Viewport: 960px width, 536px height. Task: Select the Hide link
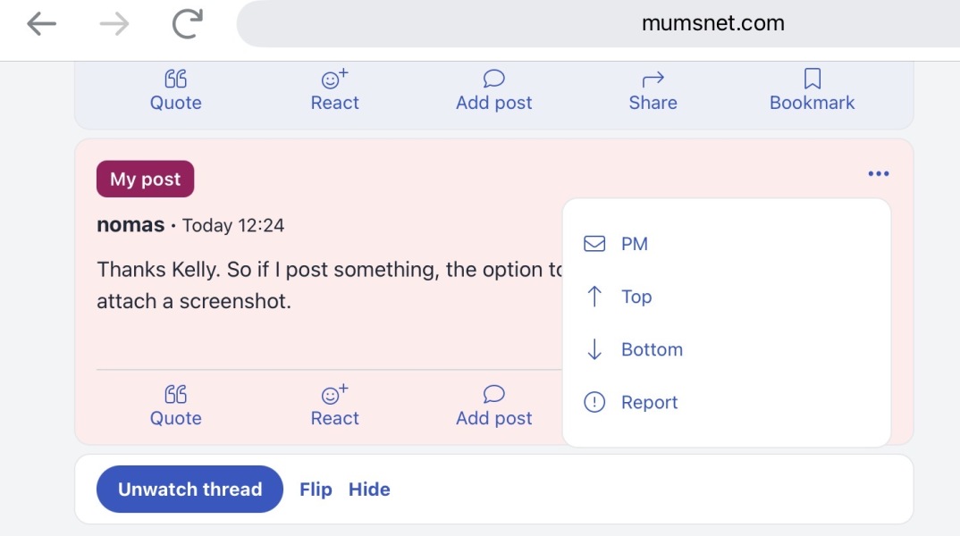point(369,489)
